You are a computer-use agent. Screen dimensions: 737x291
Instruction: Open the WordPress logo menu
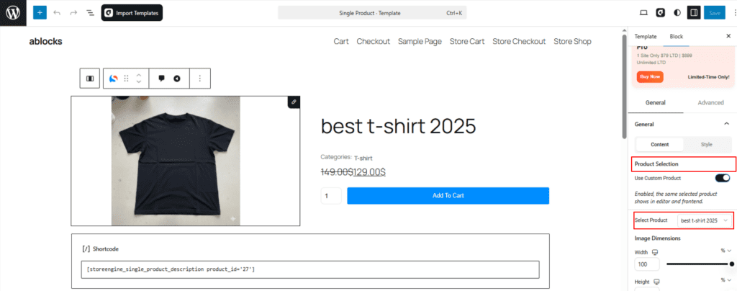[13, 13]
